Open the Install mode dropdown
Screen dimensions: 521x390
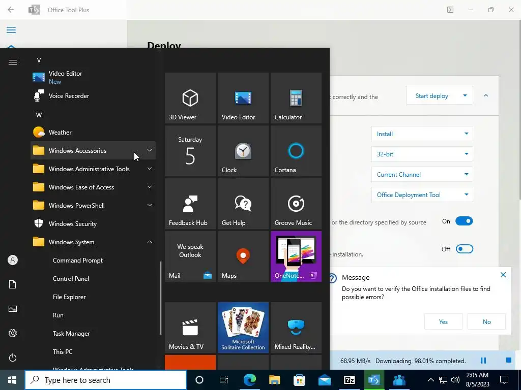pos(422,134)
